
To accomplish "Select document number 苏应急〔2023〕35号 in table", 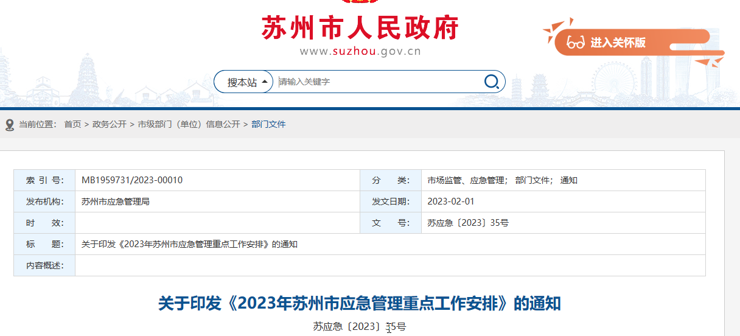I will (468, 223).
